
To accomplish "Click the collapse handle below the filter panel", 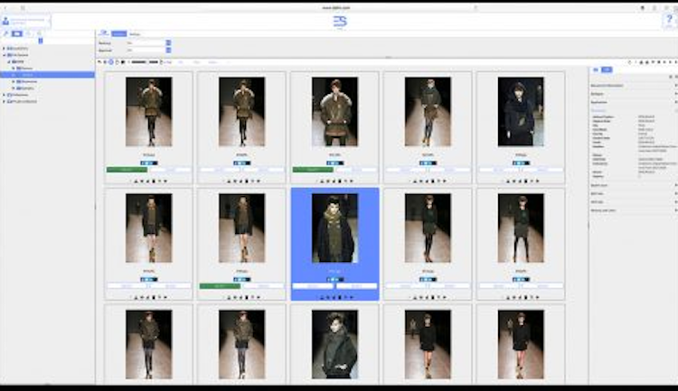I will (389, 57).
